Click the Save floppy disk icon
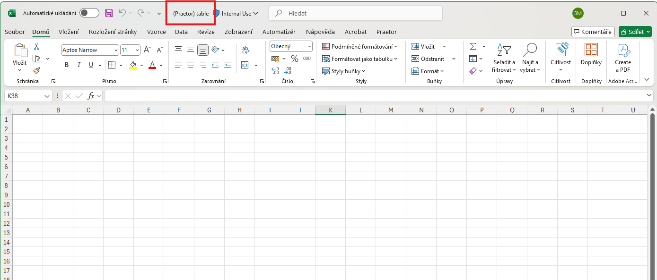The height and width of the screenshot is (280, 657). 109,13
